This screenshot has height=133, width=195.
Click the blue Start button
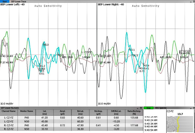(5, 2)
